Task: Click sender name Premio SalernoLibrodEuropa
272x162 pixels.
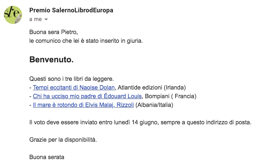Action: [x=71, y=11]
